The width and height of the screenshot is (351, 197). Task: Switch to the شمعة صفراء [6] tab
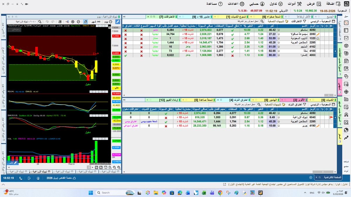[x=266, y=17]
